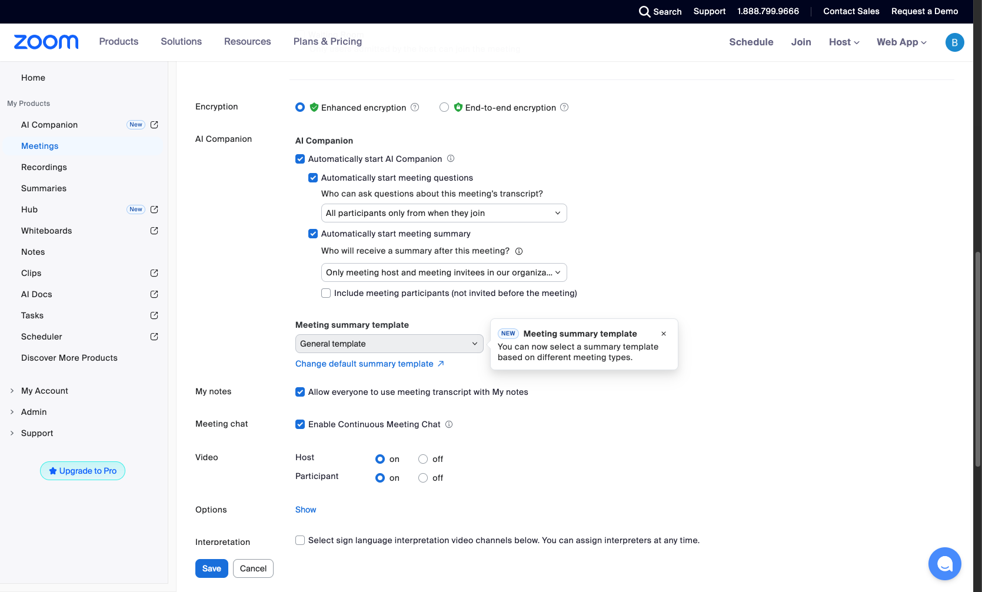The height and width of the screenshot is (592, 982).
Task: Click info icon next to Continuous Meeting Chat
Action: [x=449, y=424]
